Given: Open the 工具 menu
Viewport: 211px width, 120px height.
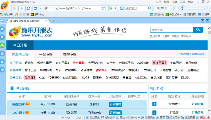Looking at the screenshot, I should [182, 2].
